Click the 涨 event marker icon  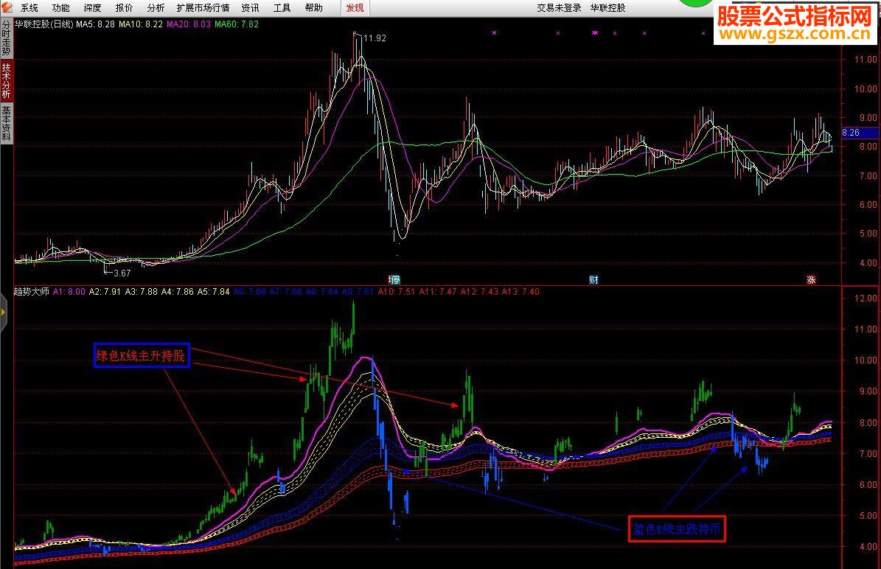[811, 279]
